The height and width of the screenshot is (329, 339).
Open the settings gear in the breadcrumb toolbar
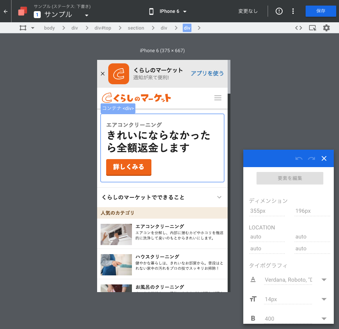click(326, 28)
